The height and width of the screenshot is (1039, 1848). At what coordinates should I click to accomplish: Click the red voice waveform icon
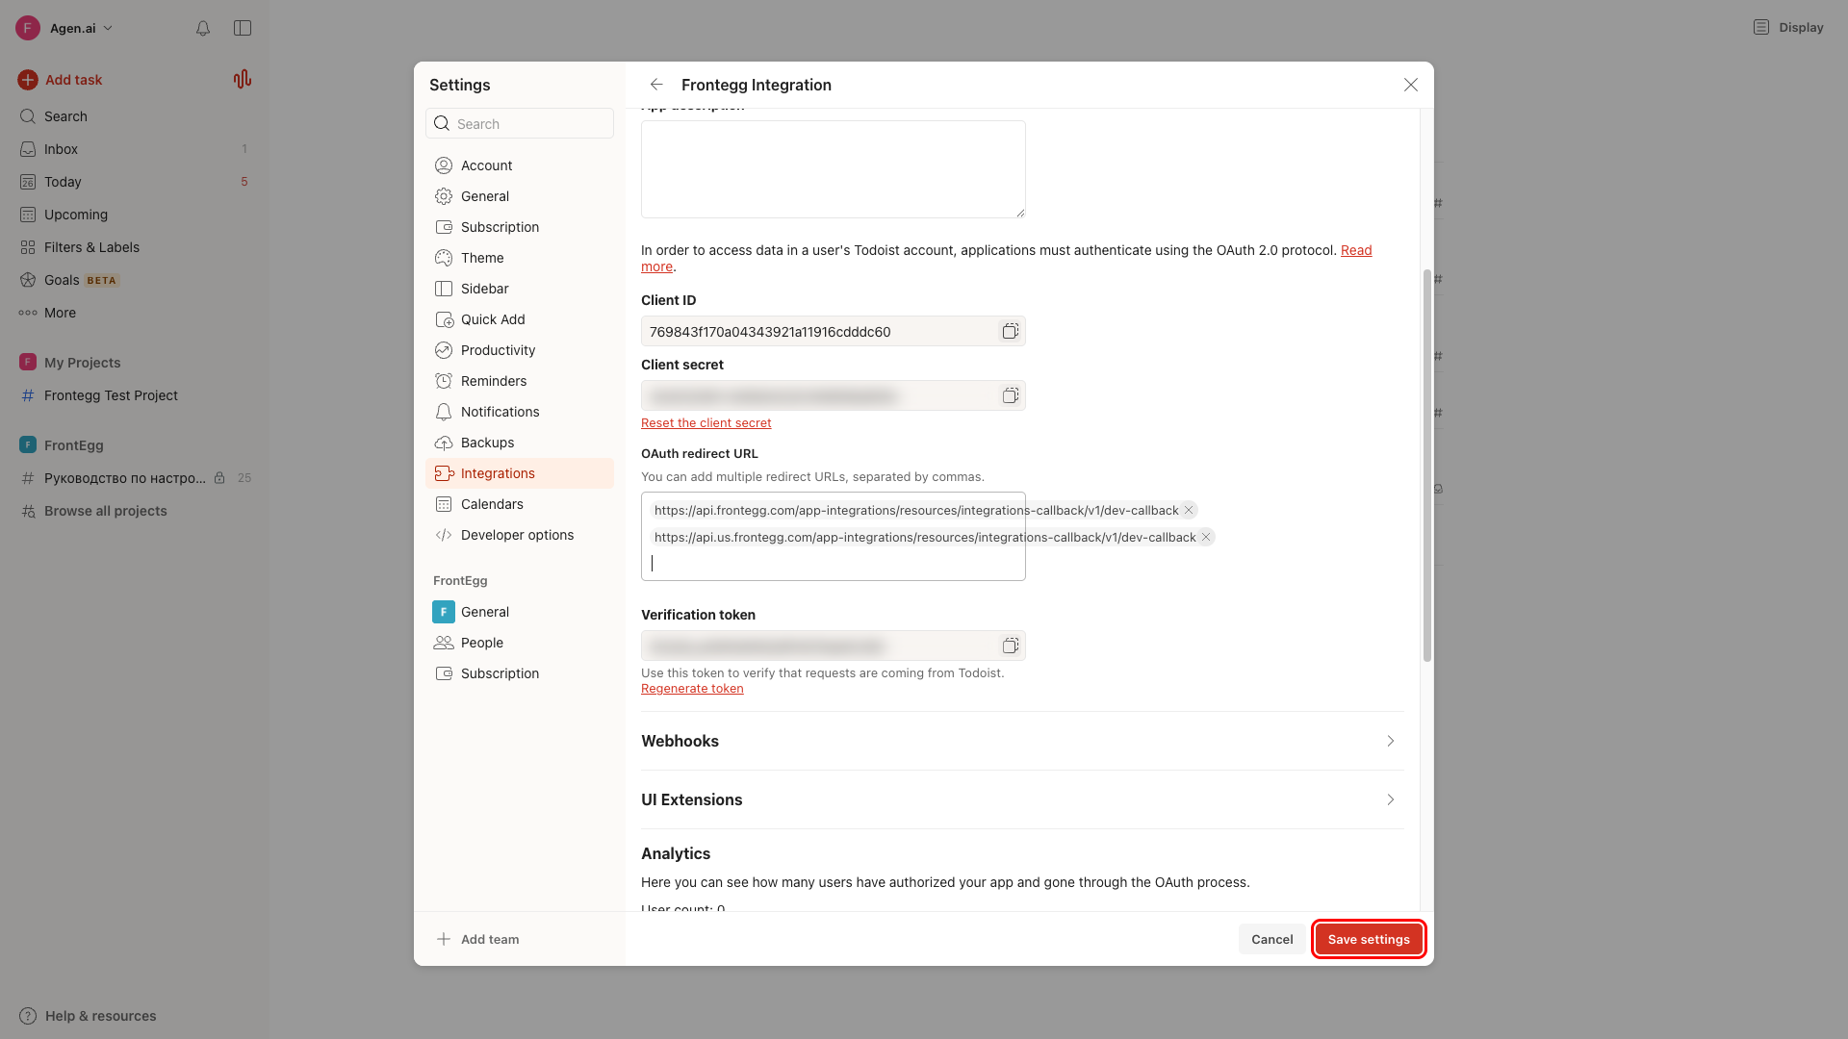coord(243,80)
